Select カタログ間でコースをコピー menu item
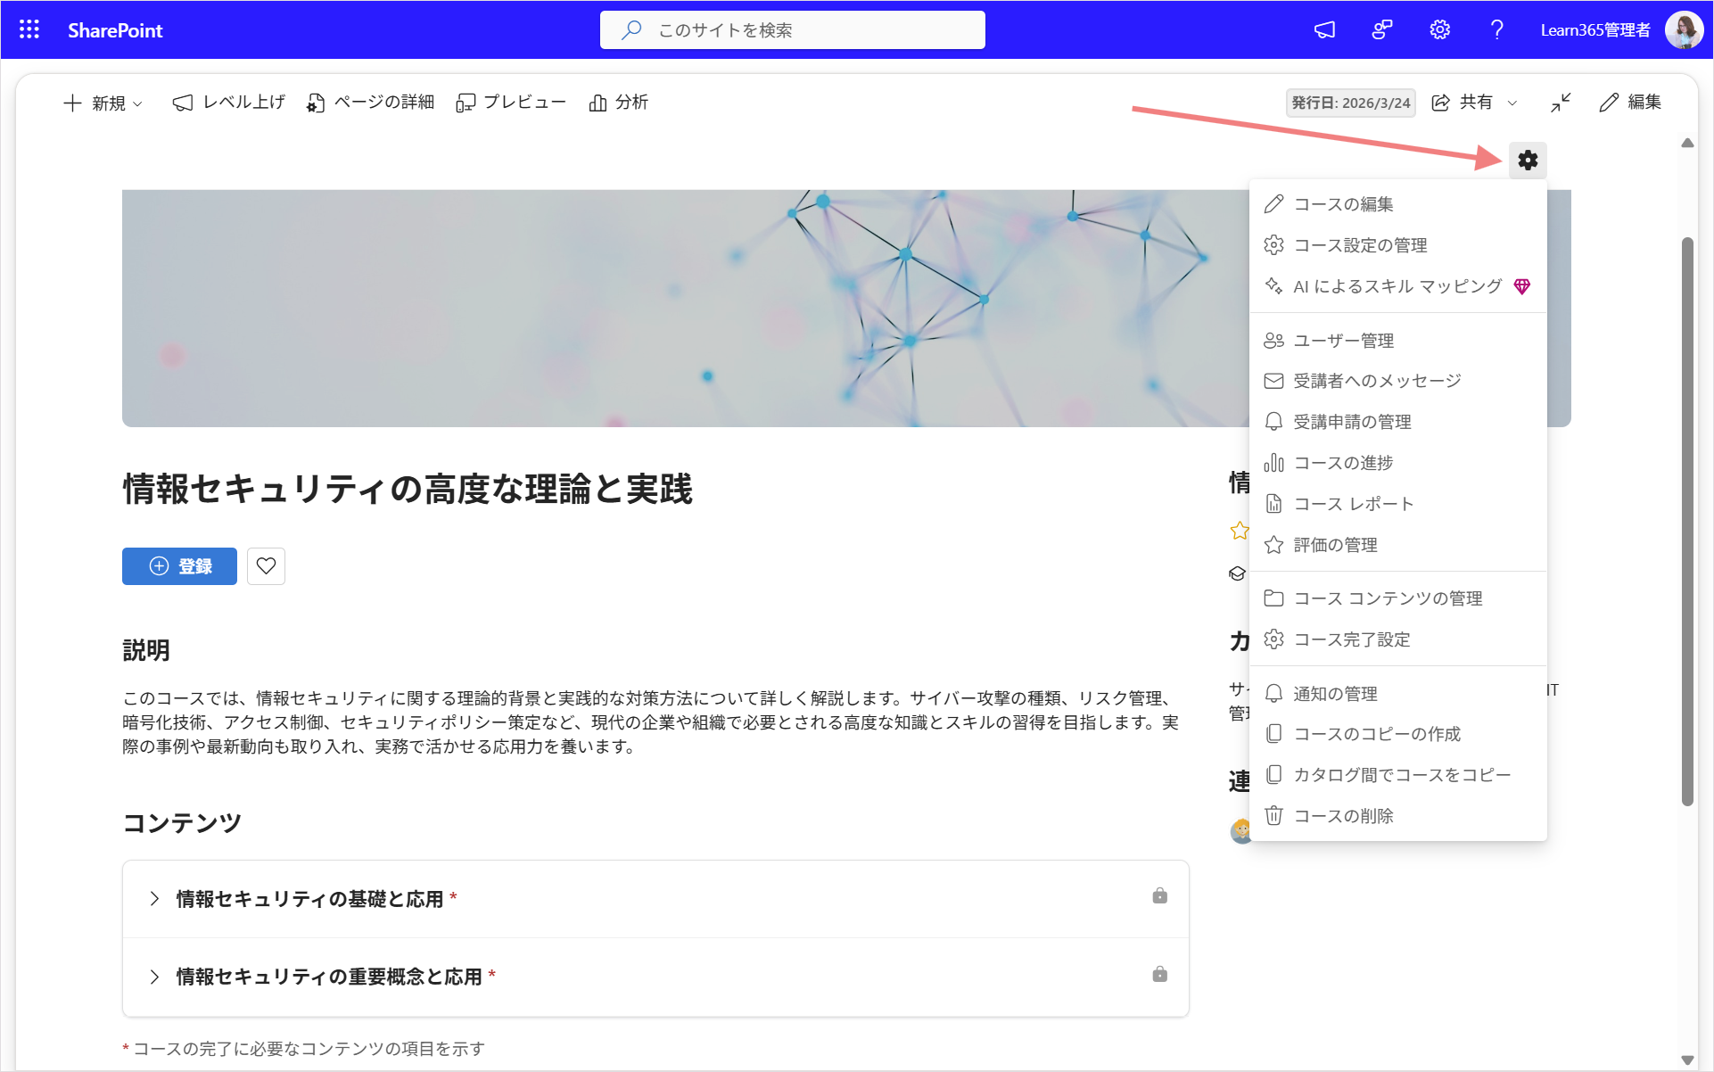 point(1397,775)
